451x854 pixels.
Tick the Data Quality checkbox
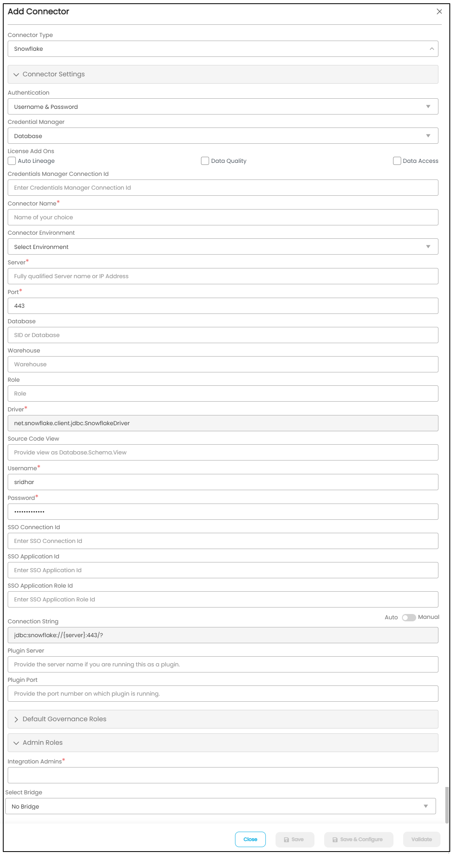(x=205, y=161)
